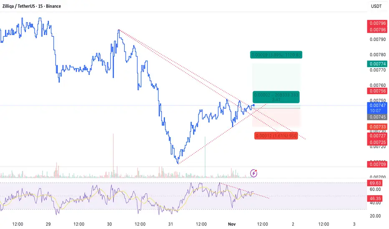This screenshot has width=389, height=229.
Task: Click the 0.00760 price scale value
Action: [378, 85]
